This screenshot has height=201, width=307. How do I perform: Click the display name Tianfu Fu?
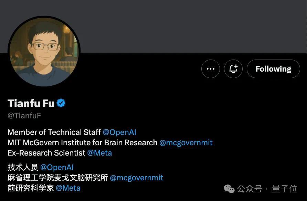click(x=31, y=103)
